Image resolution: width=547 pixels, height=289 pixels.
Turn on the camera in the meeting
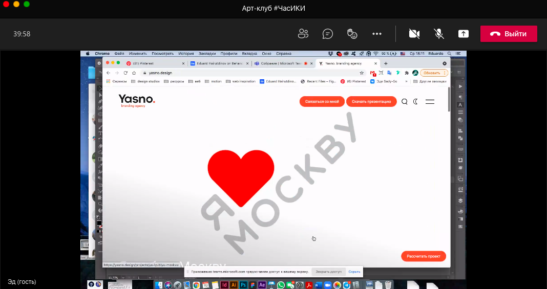pos(414,34)
